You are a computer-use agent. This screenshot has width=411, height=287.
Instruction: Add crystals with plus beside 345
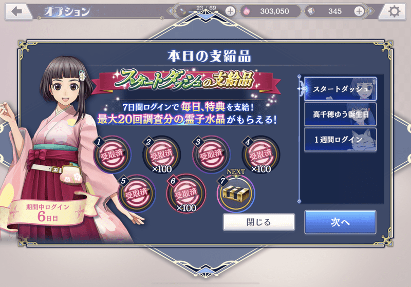pyautogui.click(x=359, y=11)
